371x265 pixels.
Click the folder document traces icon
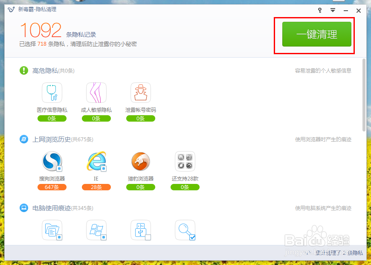(52, 230)
